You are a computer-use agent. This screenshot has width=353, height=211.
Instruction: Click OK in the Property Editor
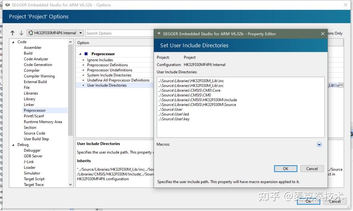pyautogui.click(x=285, y=169)
